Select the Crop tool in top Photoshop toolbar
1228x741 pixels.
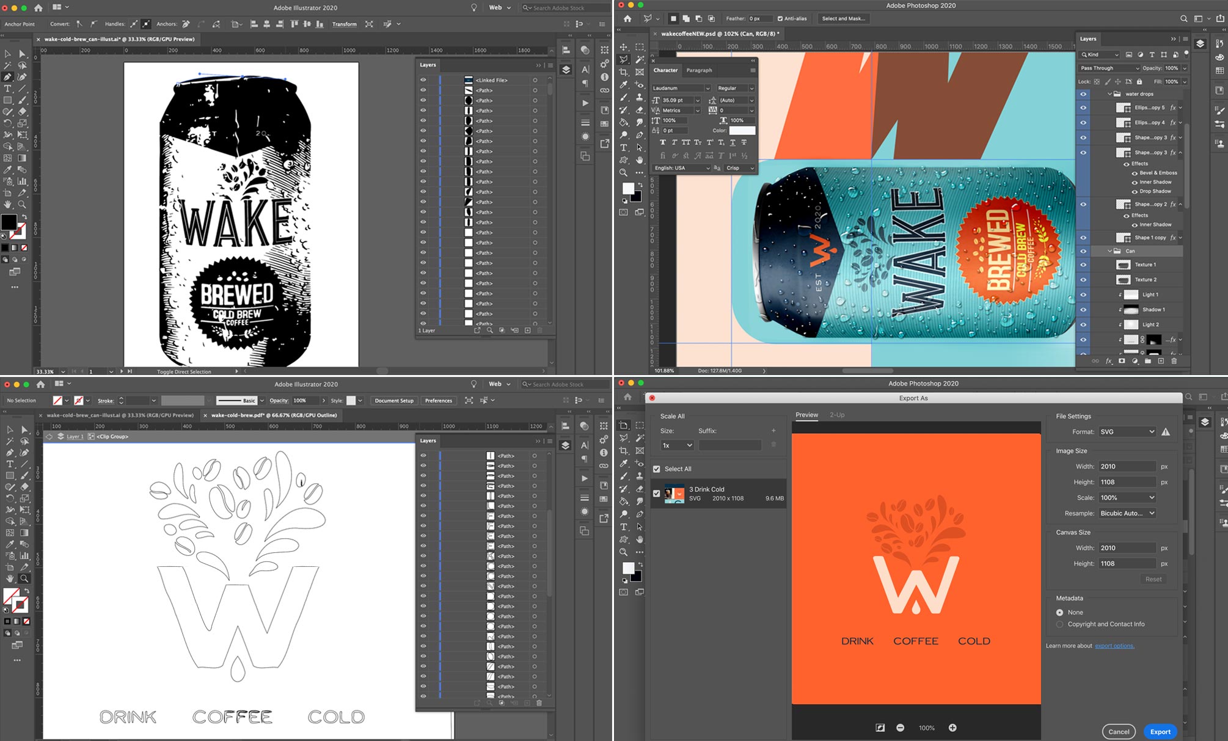click(x=624, y=72)
